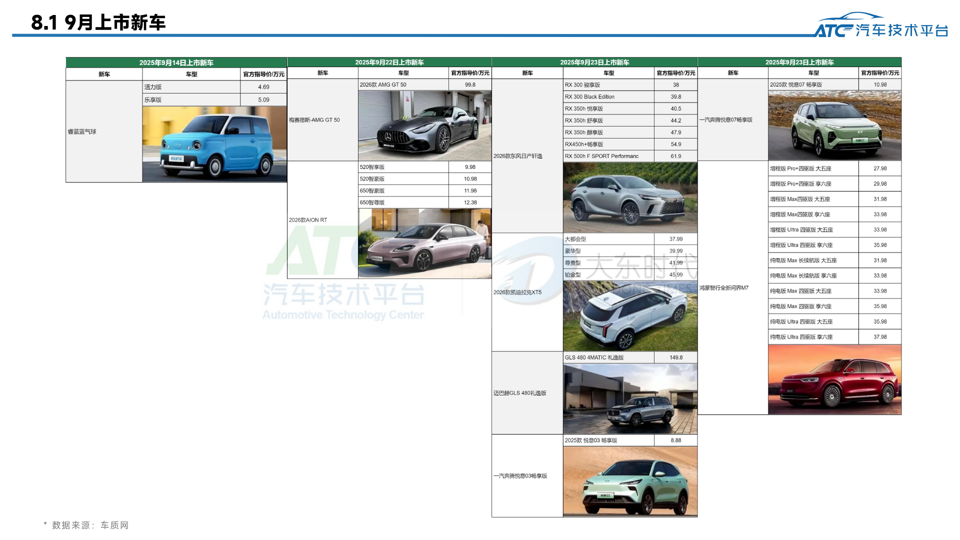Select the green 悦意07 SUV photo
Image resolution: width=960 pixels, height=540 pixels.
834,125
